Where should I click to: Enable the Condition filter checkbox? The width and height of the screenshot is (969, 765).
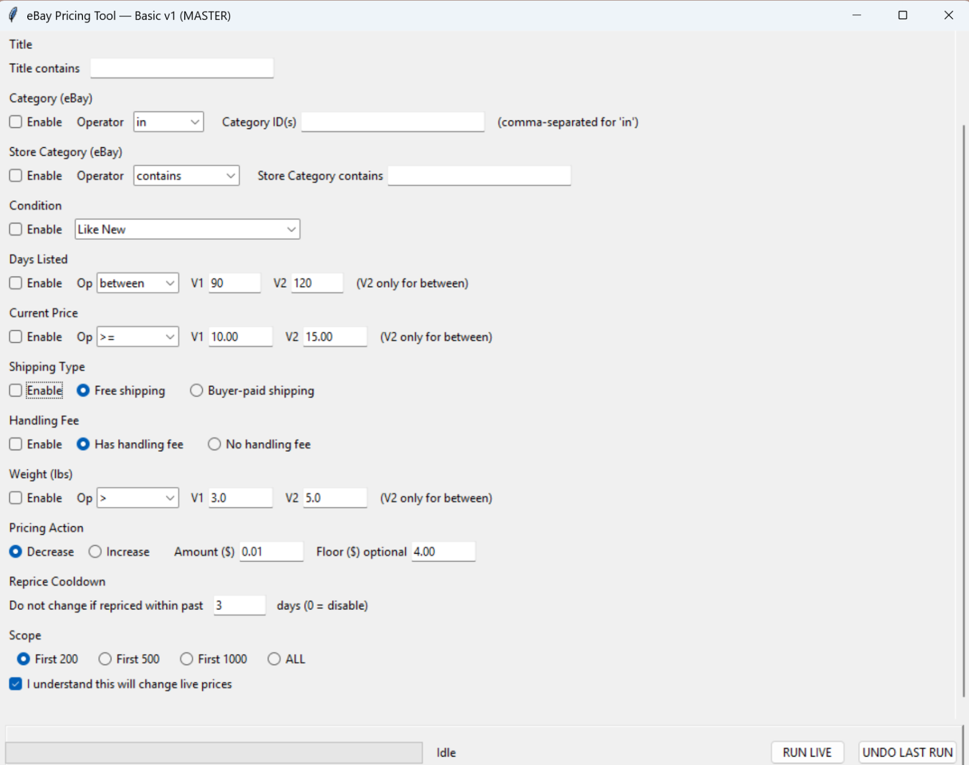click(16, 230)
